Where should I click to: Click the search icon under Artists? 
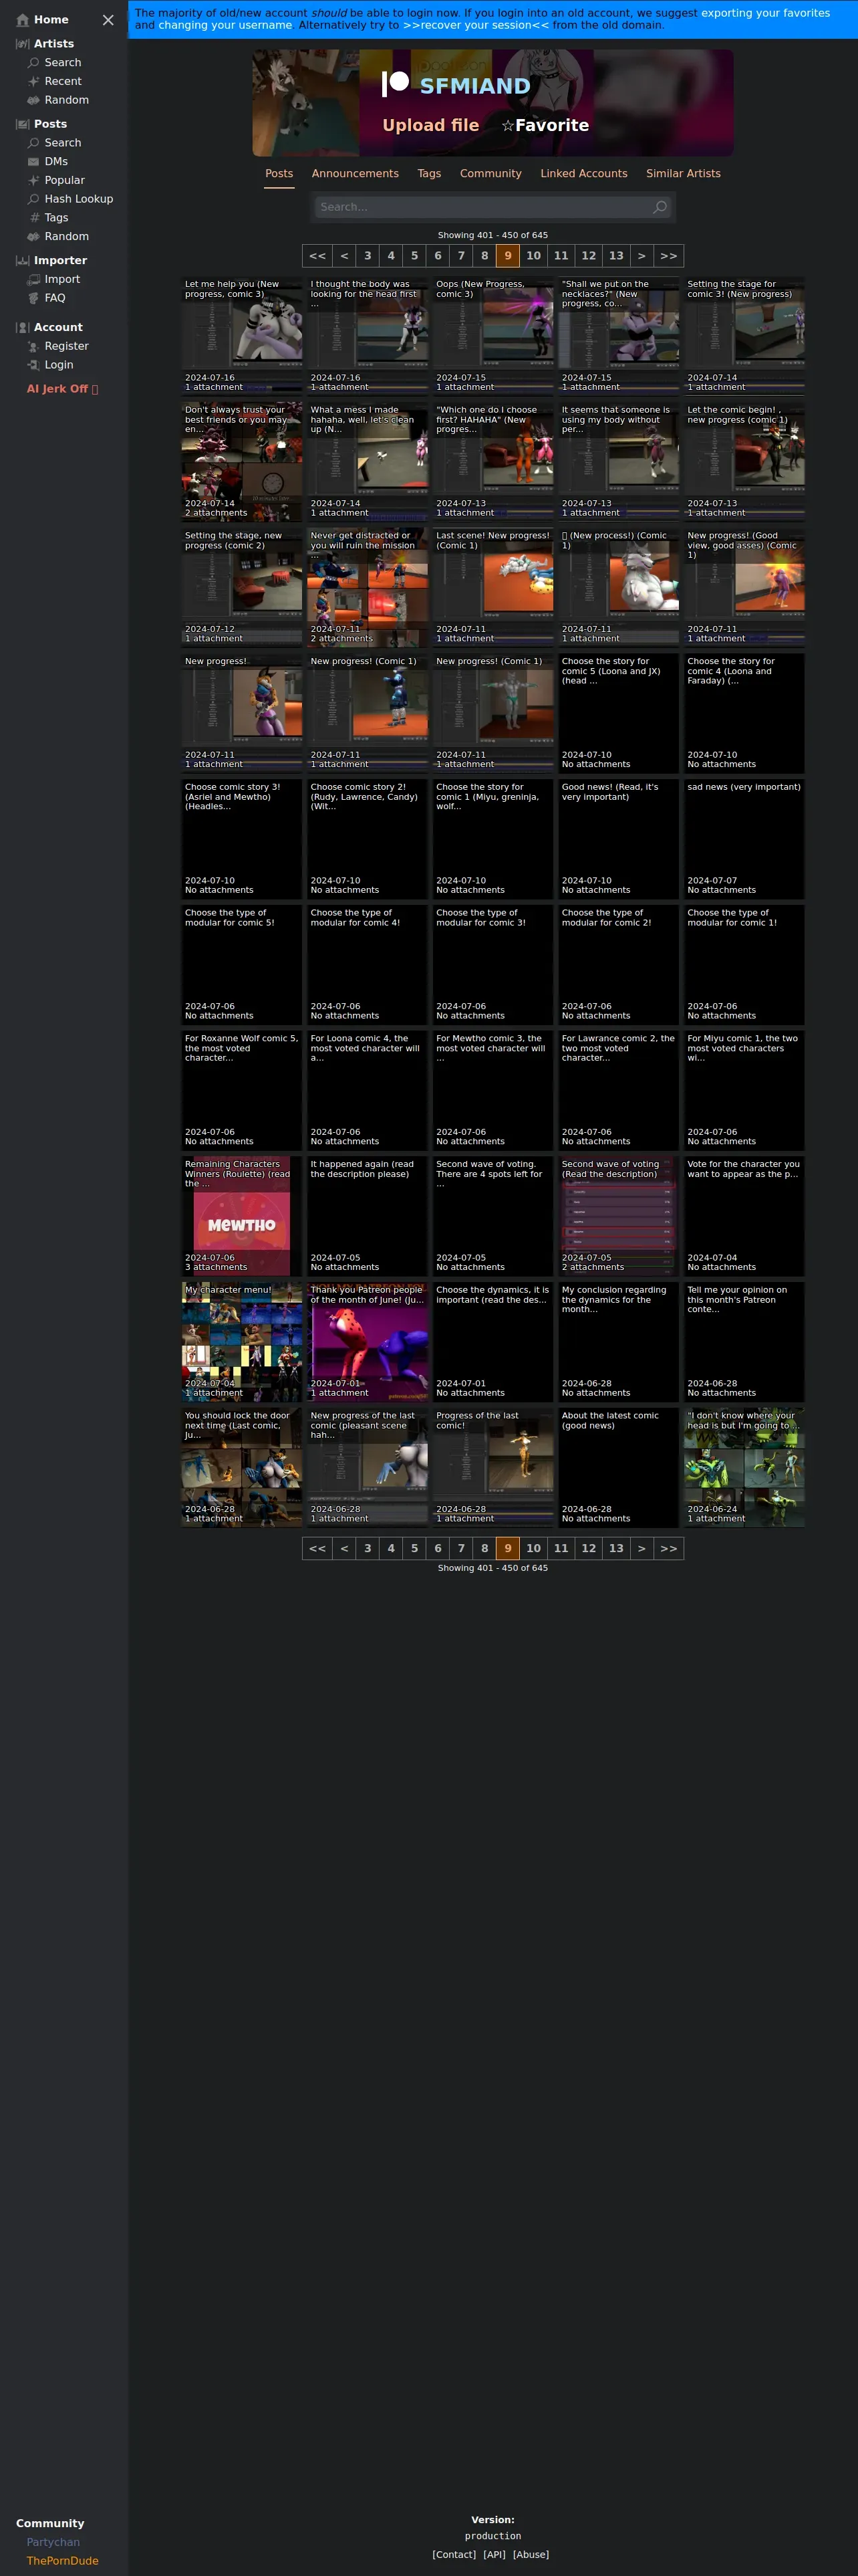33,63
